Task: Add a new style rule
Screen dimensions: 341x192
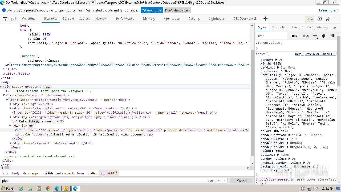Action: (315, 36)
